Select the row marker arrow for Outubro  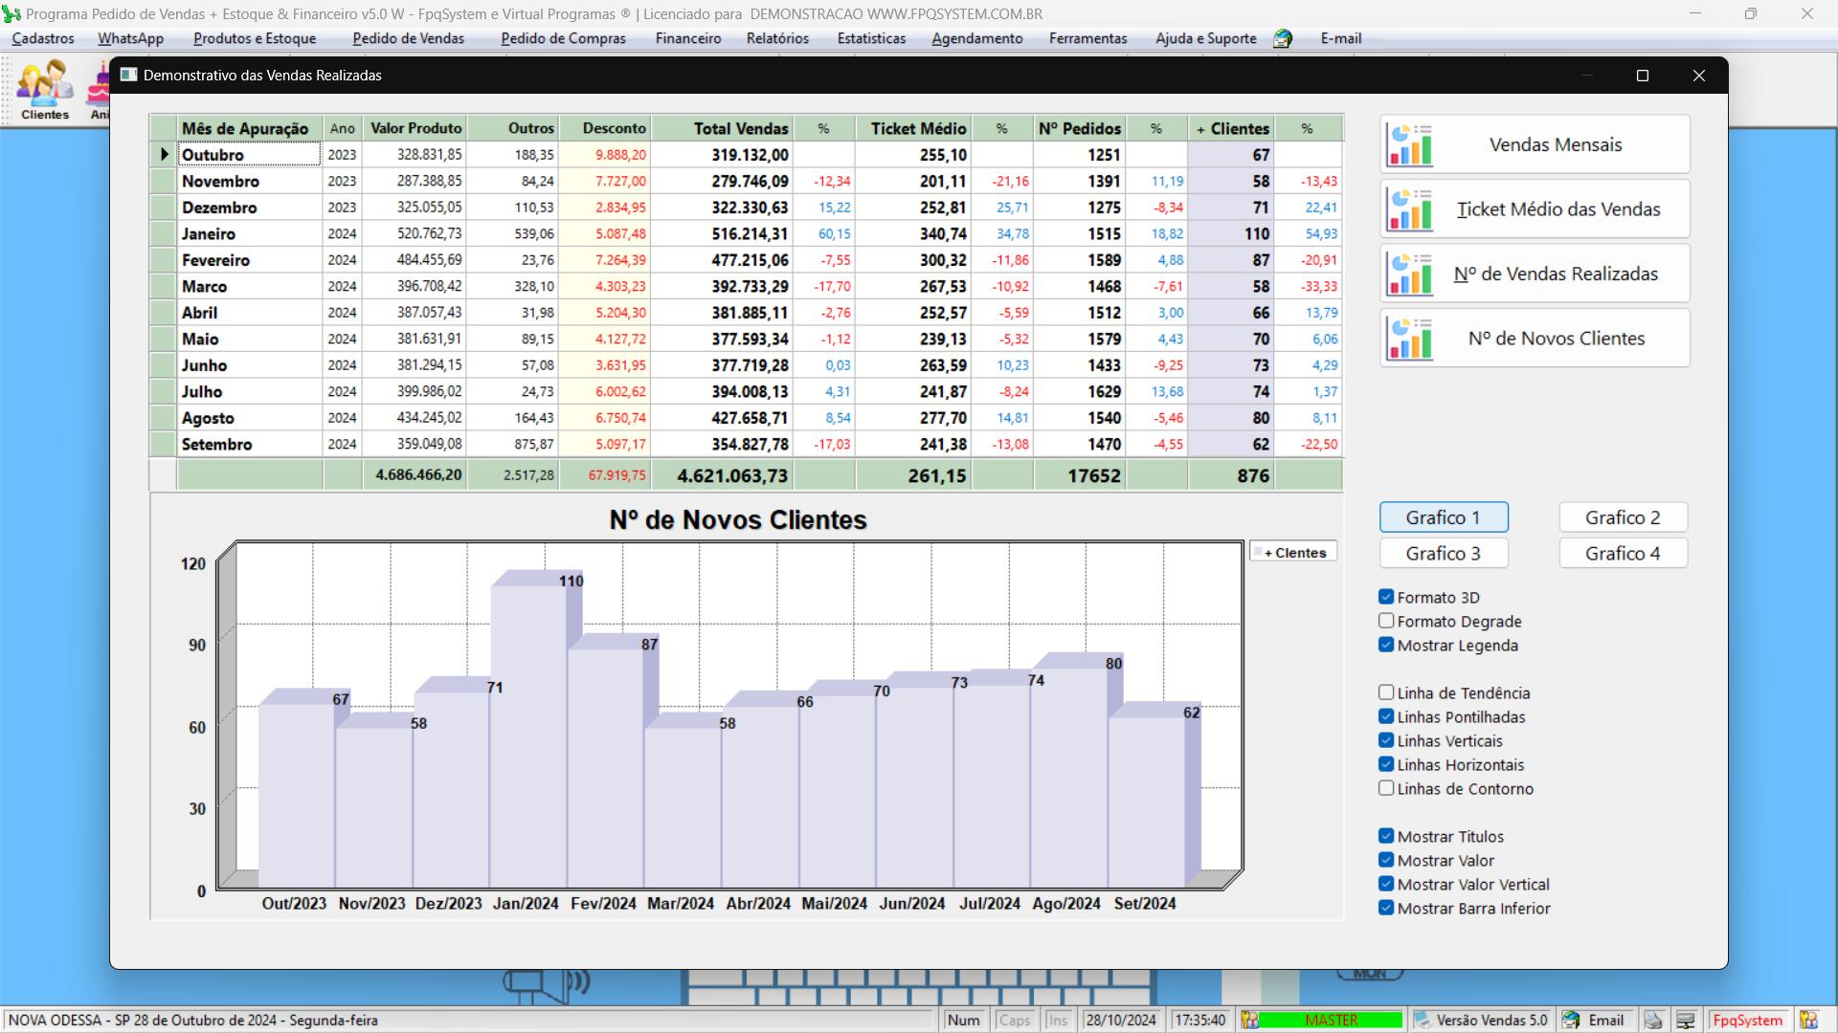tap(164, 155)
